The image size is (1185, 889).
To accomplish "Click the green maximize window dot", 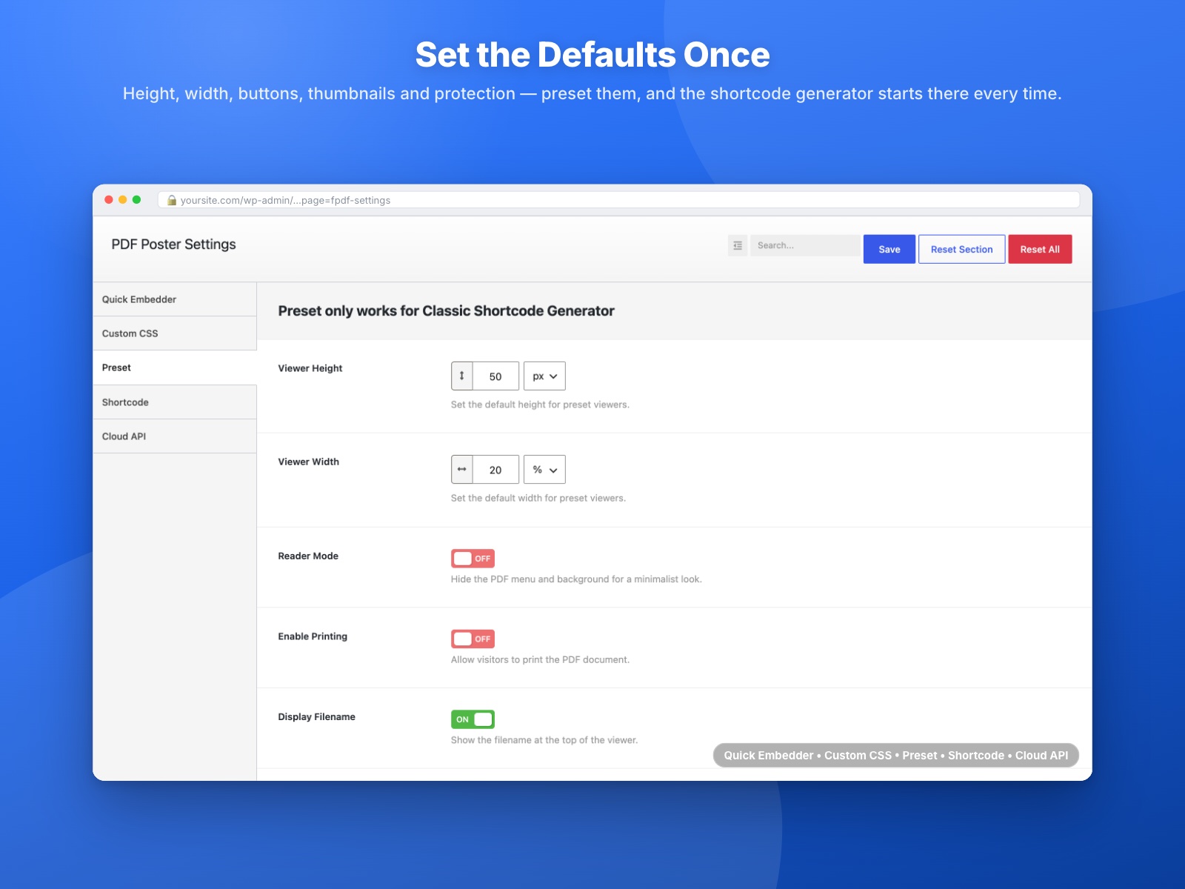I will tap(136, 199).
